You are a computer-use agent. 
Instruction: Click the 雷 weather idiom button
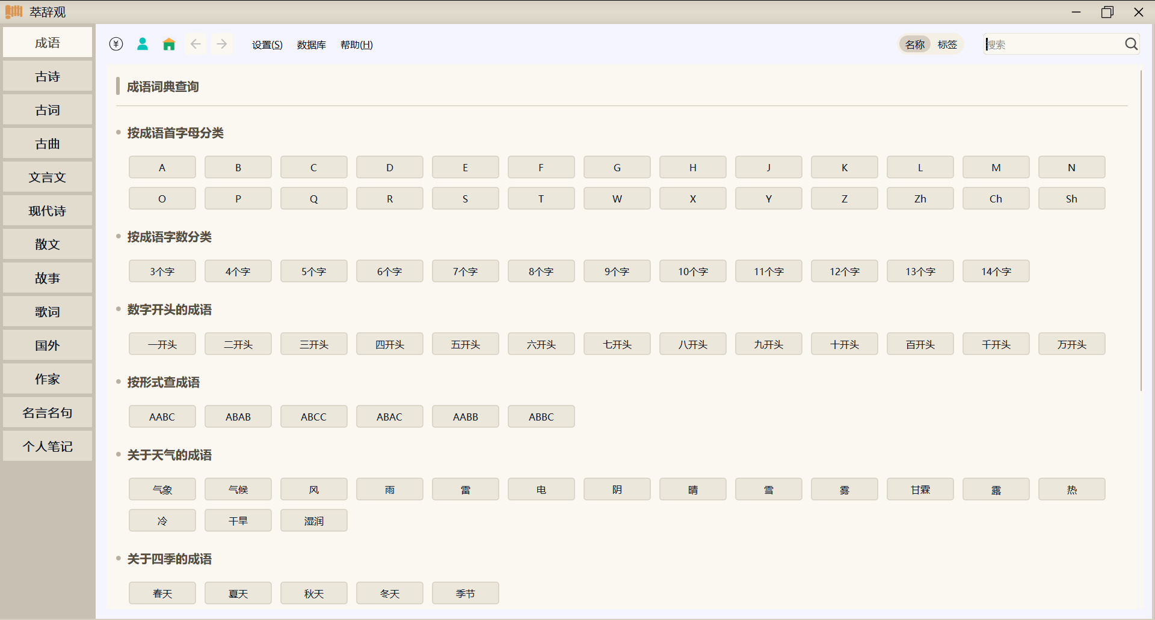pos(466,489)
